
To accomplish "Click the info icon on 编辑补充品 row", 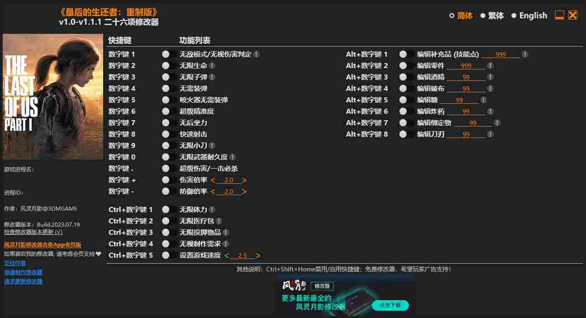I will (525, 54).
